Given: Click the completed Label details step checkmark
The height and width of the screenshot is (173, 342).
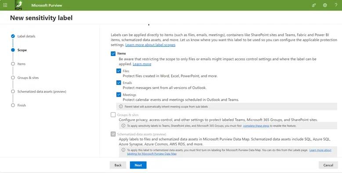Looking at the screenshot, I should (13, 36).
